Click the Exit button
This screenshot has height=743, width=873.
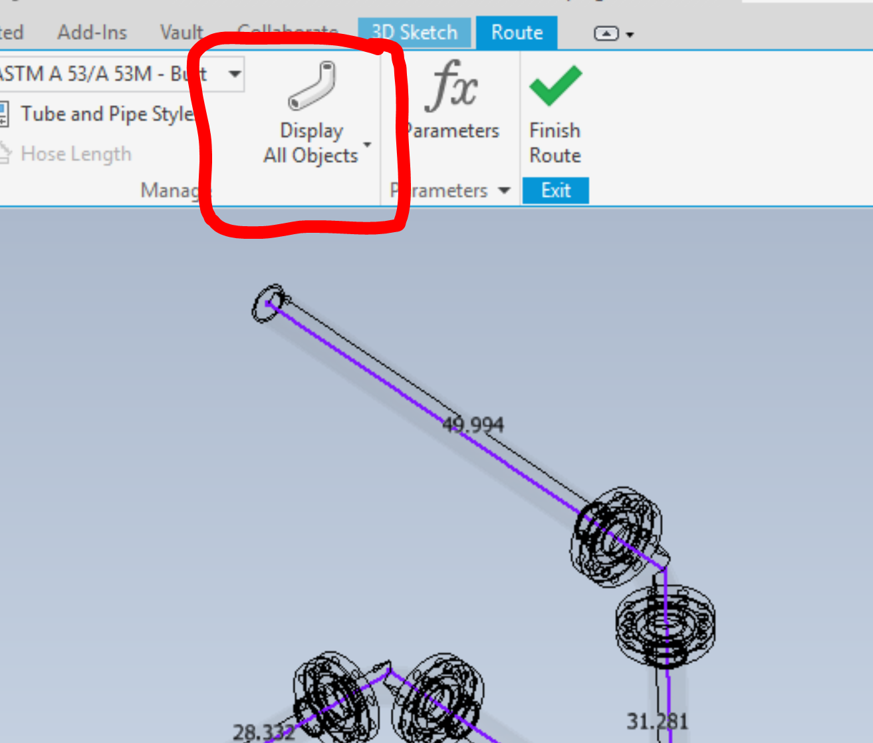pyautogui.click(x=555, y=190)
